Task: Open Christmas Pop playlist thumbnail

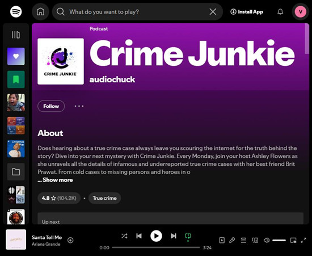Action: point(16,149)
